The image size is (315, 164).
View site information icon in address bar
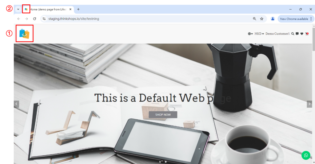pyautogui.click(x=44, y=19)
